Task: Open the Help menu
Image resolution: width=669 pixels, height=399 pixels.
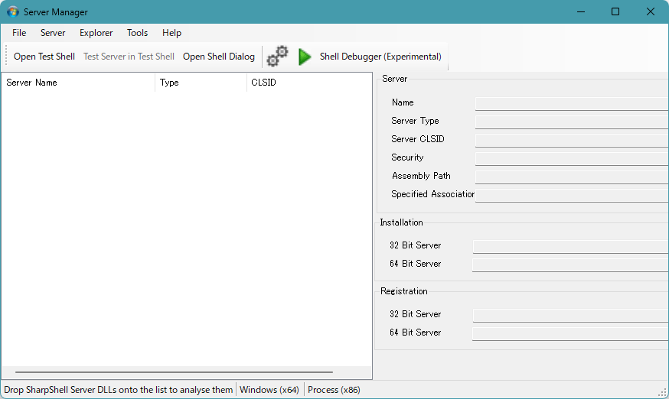Action: click(x=172, y=33)
